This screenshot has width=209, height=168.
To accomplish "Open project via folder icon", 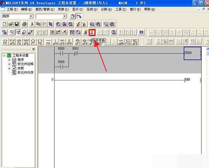I will pos(11,24).
